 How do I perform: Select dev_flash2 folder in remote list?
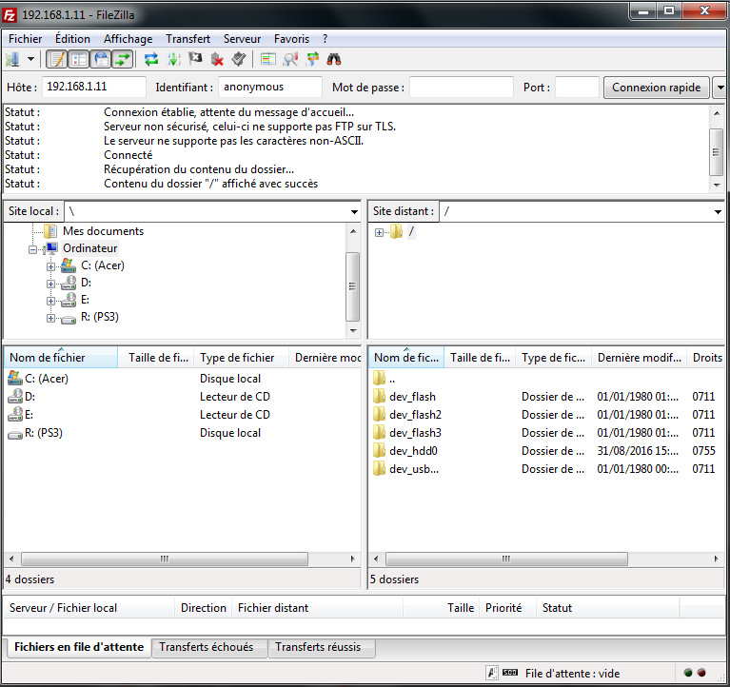pyautogui.click(x=415, y=415)
